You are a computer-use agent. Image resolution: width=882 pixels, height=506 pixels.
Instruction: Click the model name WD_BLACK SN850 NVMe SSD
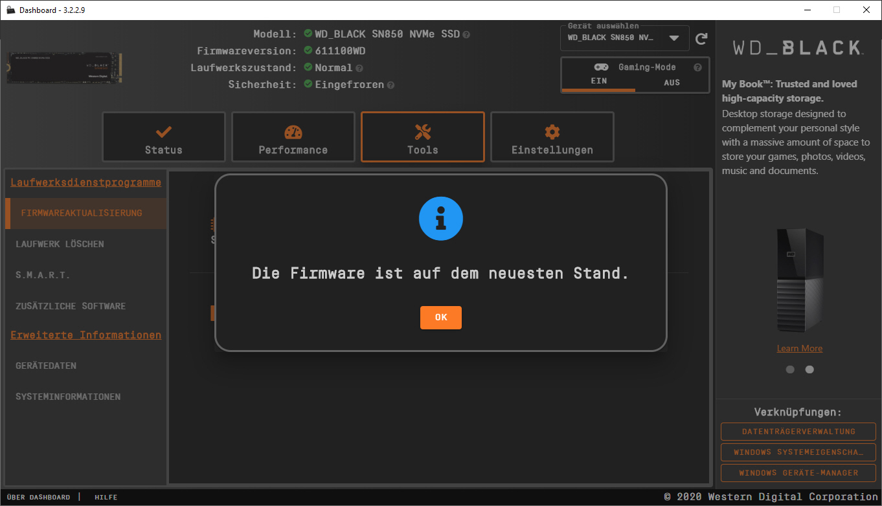pyautogui.click(x=387, y=34)
